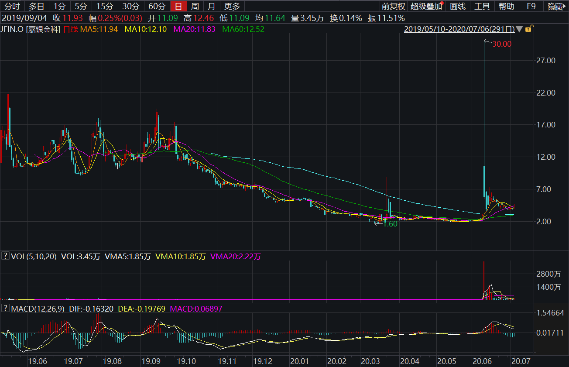
Task: Click the MACD indicator help question-mark icon
Action: 6,309
